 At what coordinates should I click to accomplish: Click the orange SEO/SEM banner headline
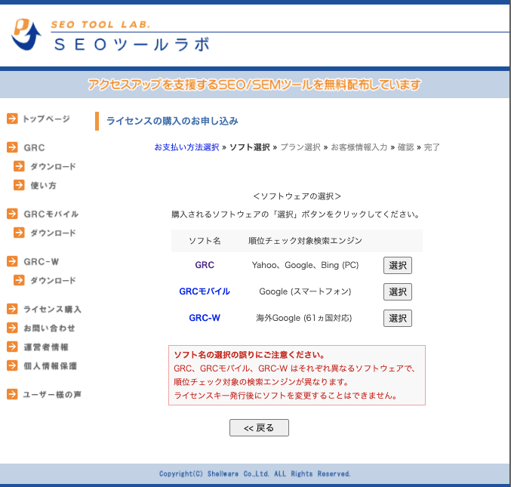(254, 85)
